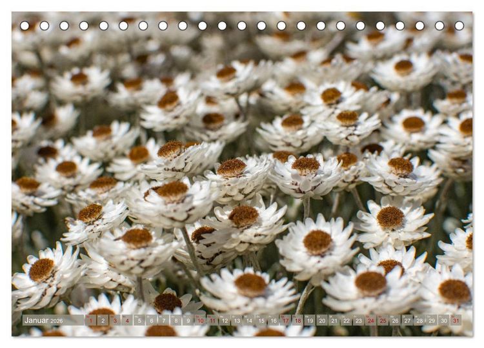Click day 21 in the calendar strip
The width and height of the screenshot is (484, 348).
pyautogui.click(x=334, y=320)
